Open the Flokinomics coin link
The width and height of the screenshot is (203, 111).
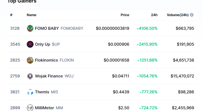[46, 60]
